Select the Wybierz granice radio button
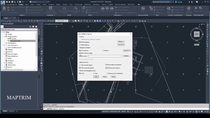Image resolution: width=210 pixels, height=118 pixels. pyautogui.click(x=80, y=42)
